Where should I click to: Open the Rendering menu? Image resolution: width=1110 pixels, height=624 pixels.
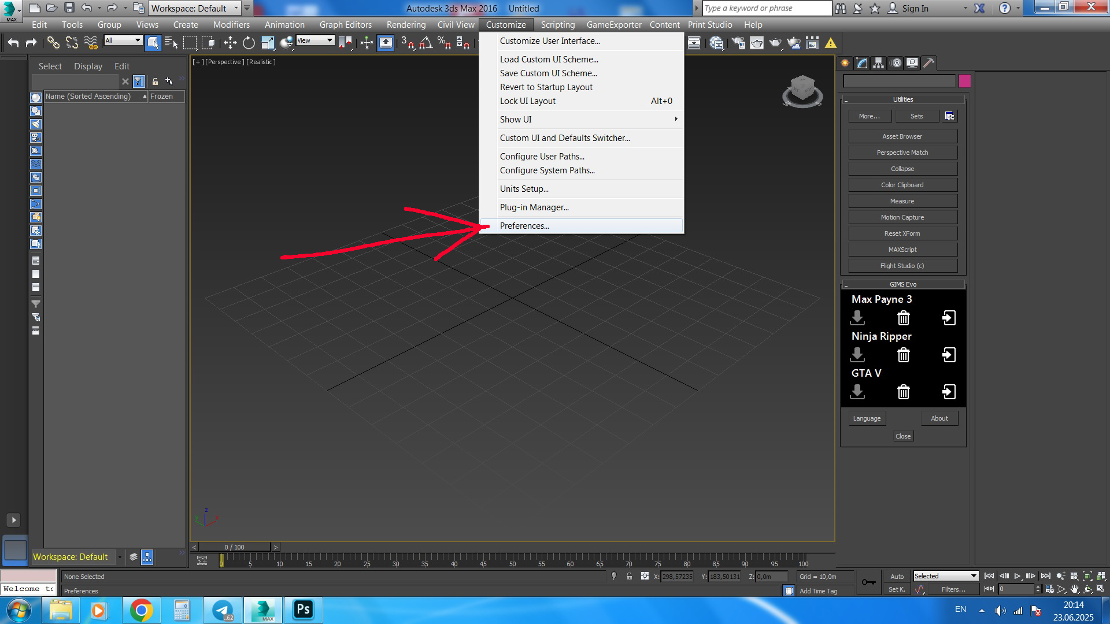click(406, 25)
